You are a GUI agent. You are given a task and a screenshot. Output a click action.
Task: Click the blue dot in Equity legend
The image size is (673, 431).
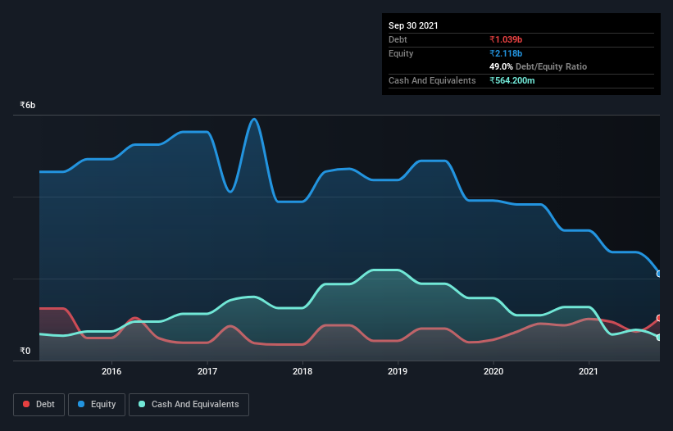coord(83,405)
